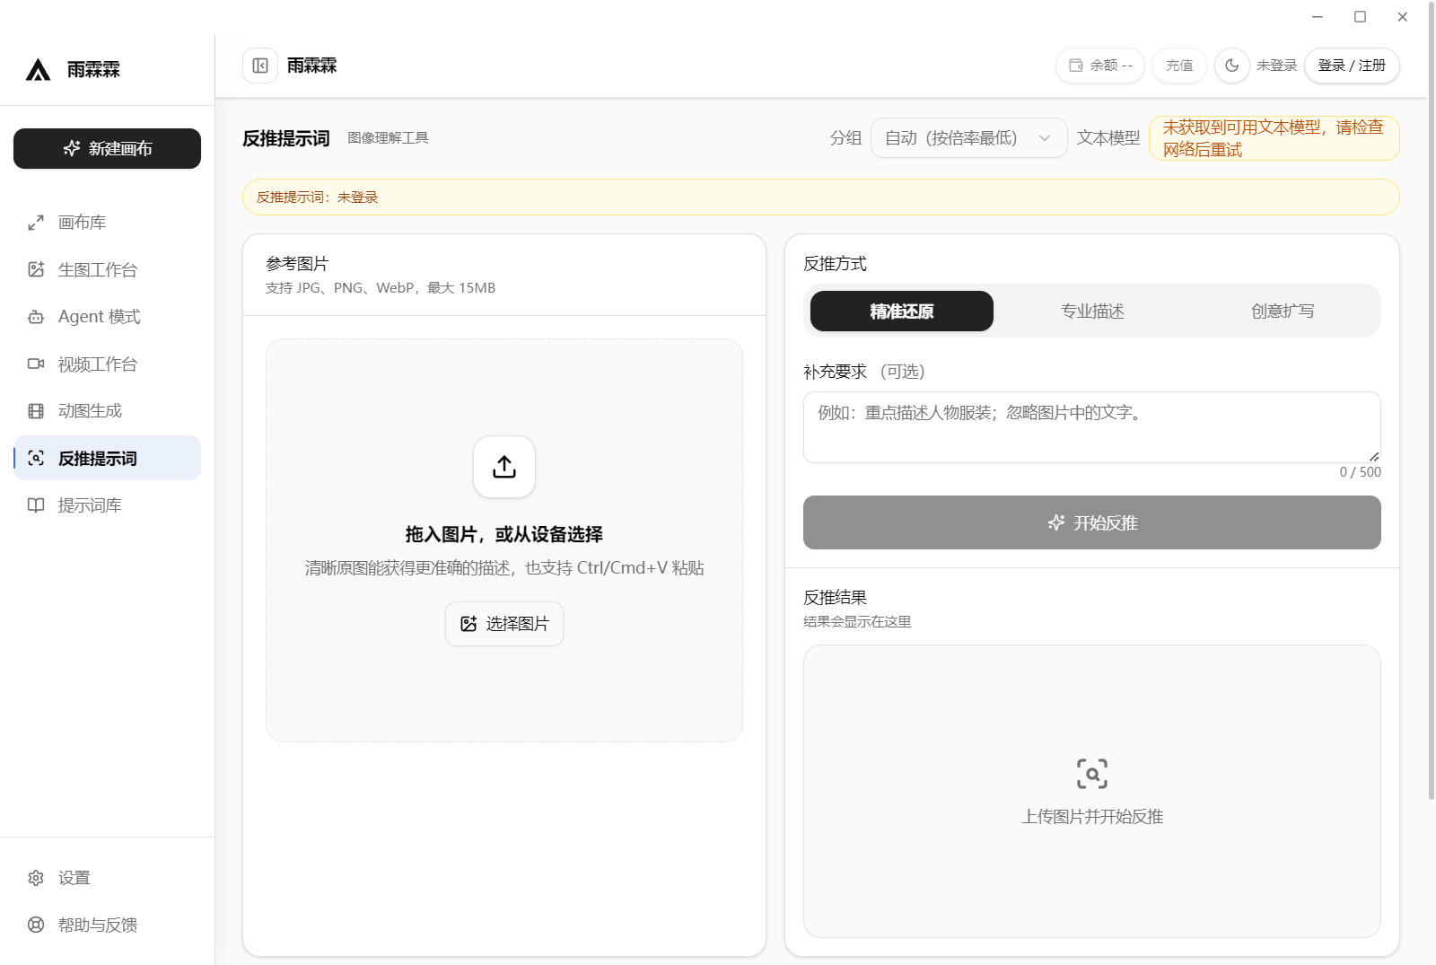Click the 拖入图片,或从设备选择 text

(504, 535)
